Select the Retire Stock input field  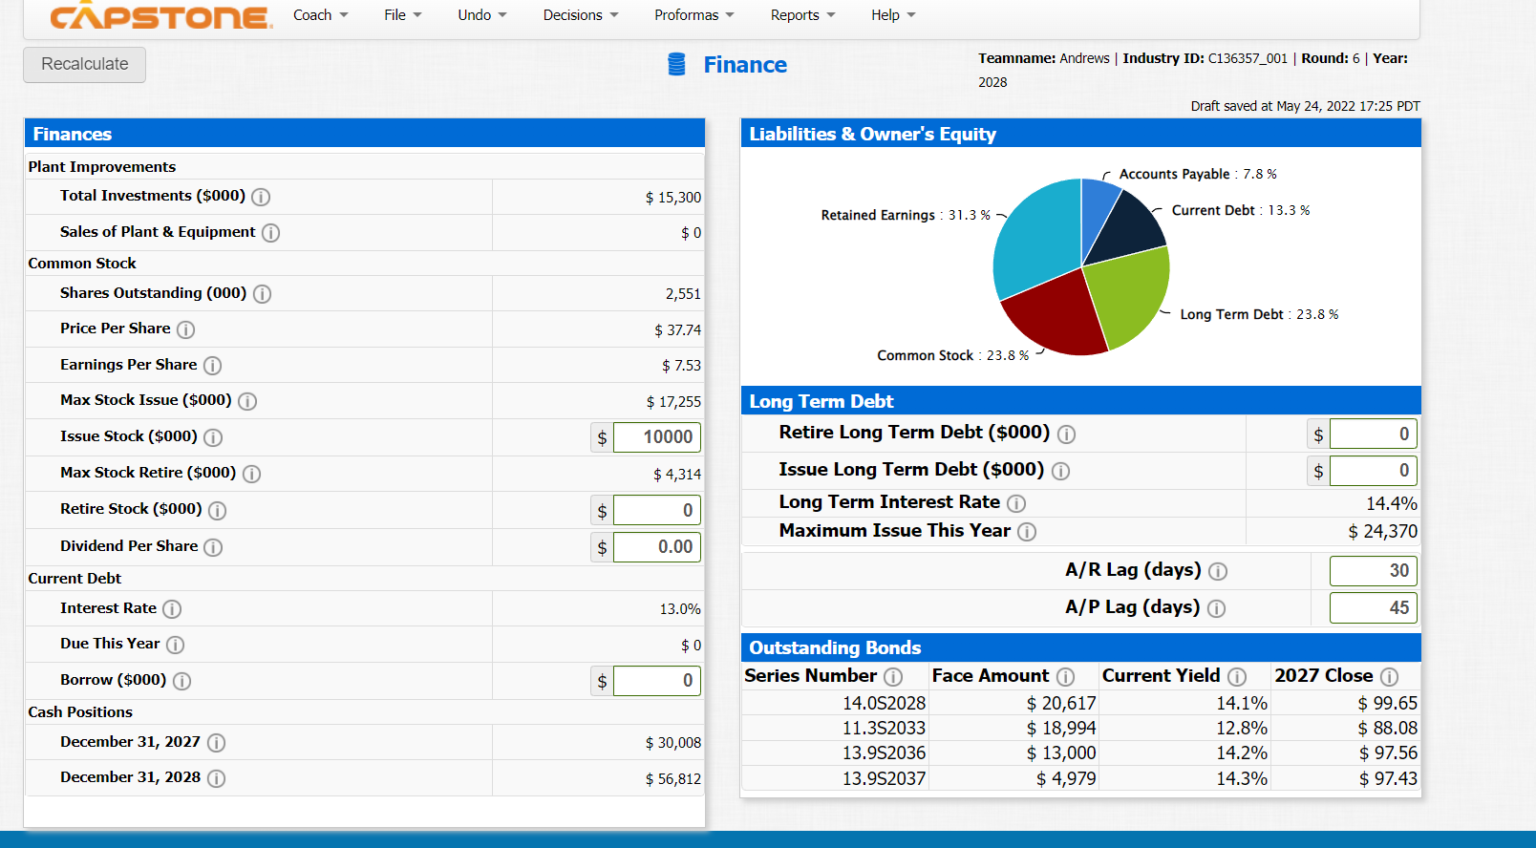(x=657, y=511)
